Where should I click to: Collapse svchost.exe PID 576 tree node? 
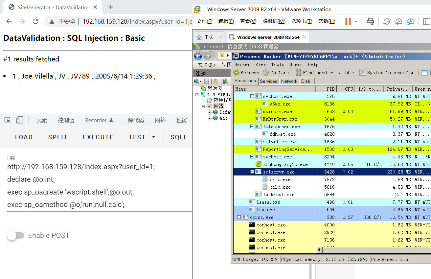click(x=252, y=96)
